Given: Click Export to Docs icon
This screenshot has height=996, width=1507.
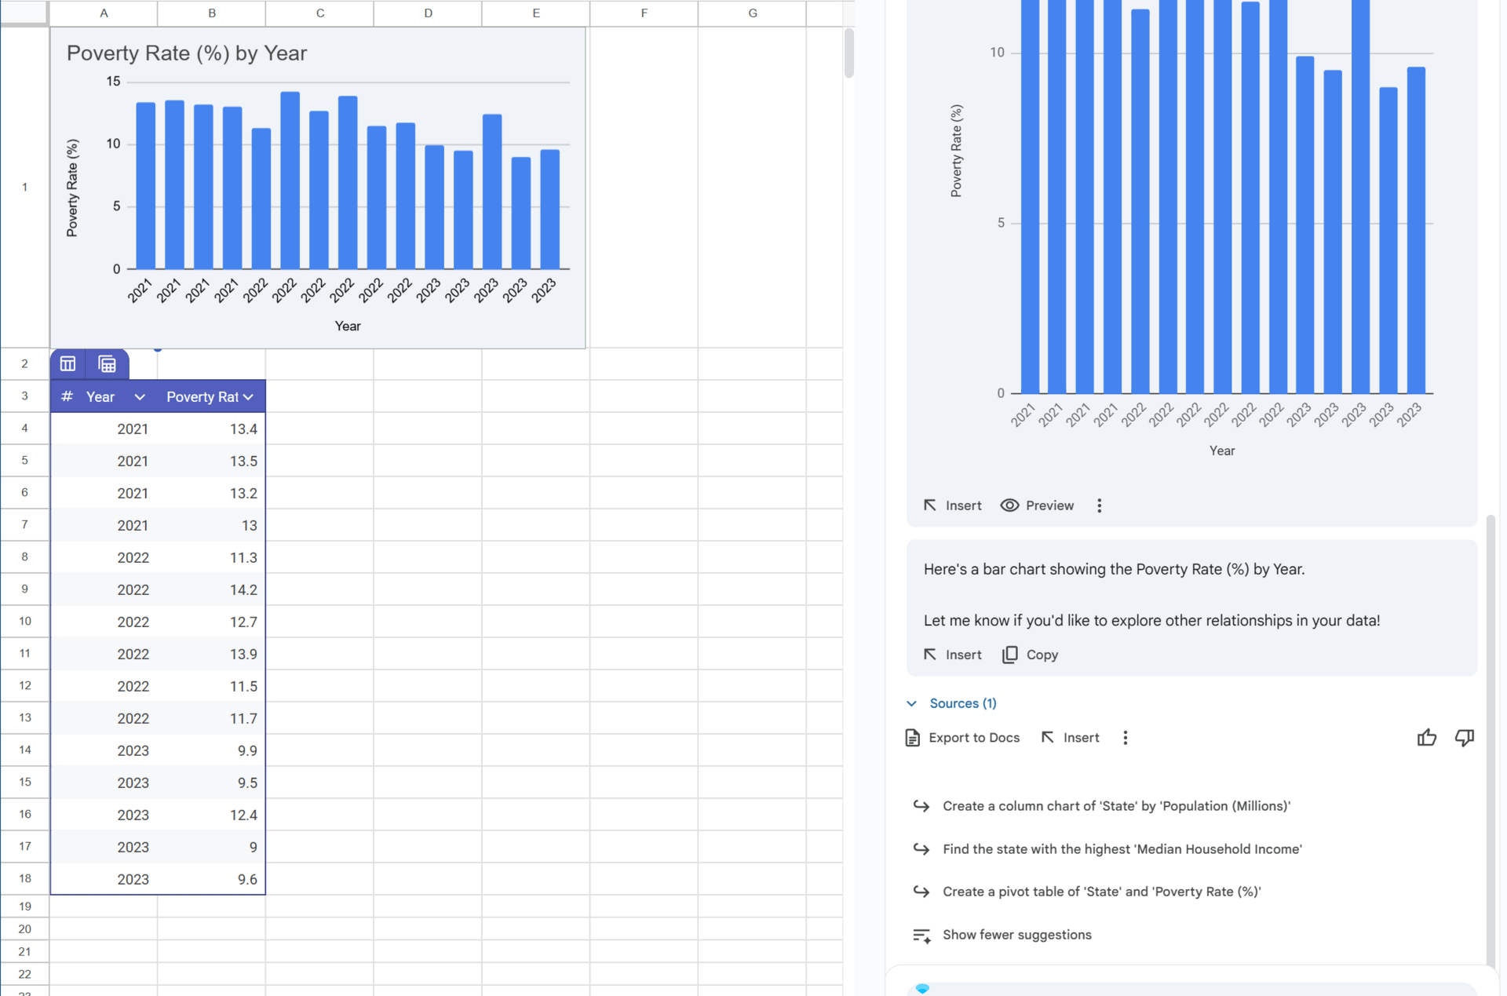Looking at the screenshot, I should point(913,738).
